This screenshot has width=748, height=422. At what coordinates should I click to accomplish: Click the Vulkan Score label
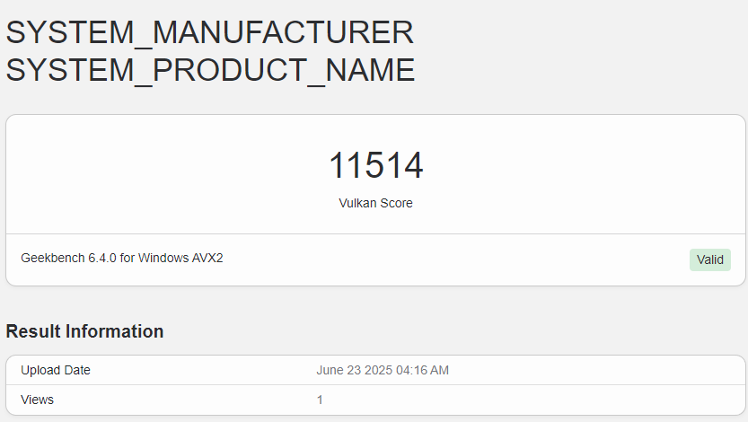[375, 203]
